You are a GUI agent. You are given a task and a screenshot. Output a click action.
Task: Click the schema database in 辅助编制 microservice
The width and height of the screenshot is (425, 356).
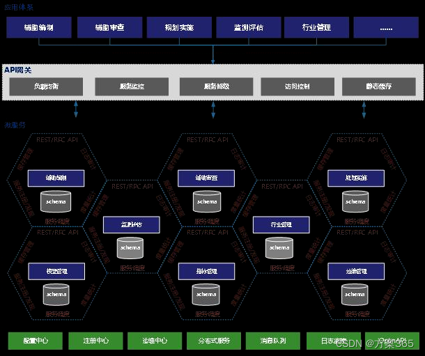pos(56,201)
